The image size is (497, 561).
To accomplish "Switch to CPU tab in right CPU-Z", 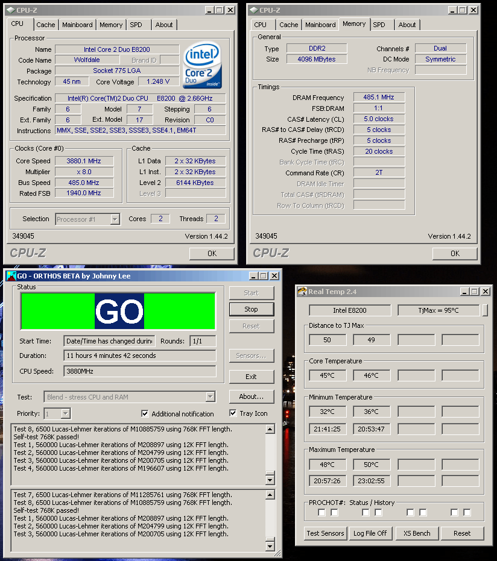I will pos(261,25).
